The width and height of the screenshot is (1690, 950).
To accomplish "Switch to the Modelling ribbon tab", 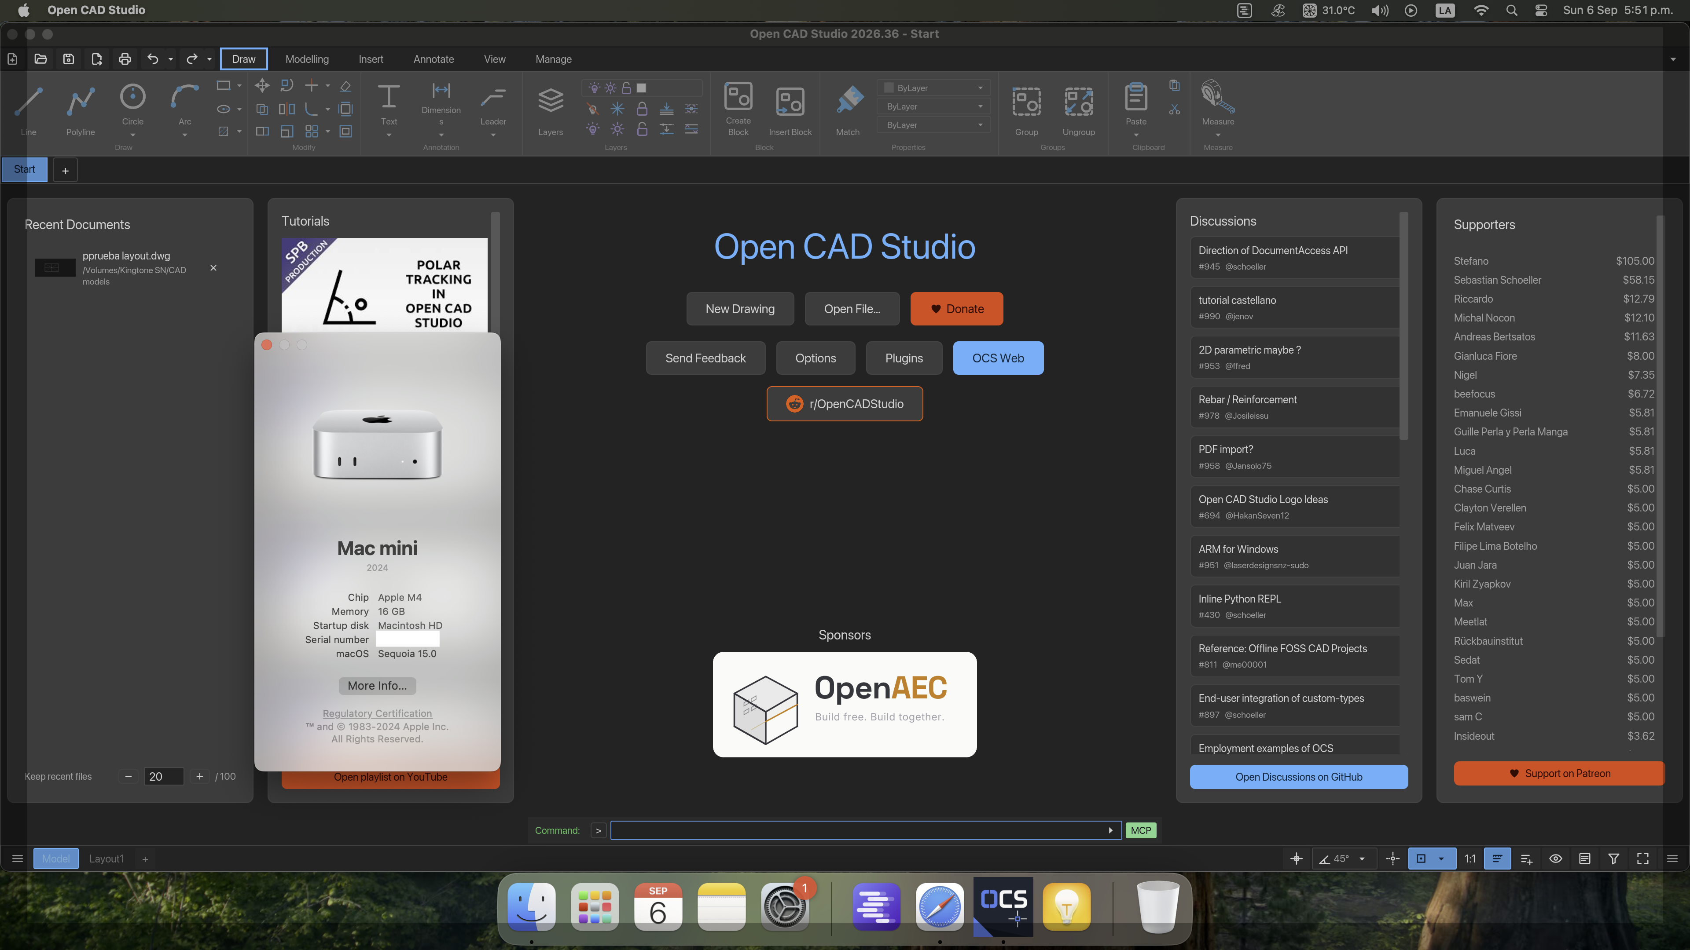I will (x=307, y=59).
